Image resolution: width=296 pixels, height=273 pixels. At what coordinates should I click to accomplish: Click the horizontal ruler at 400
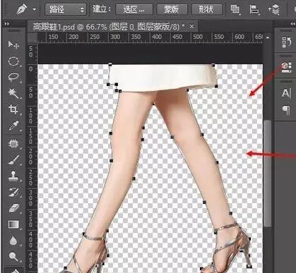click(x=156, y=37)
